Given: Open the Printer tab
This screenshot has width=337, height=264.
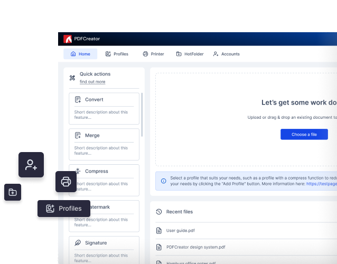Looking at the screenshot, I should point(154,54).
